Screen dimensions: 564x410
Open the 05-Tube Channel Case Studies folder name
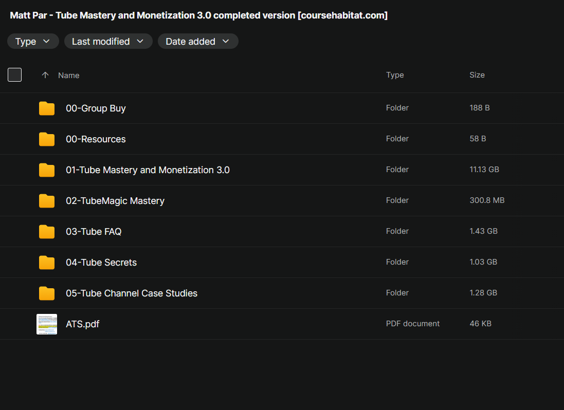click(x=132, y=293)
